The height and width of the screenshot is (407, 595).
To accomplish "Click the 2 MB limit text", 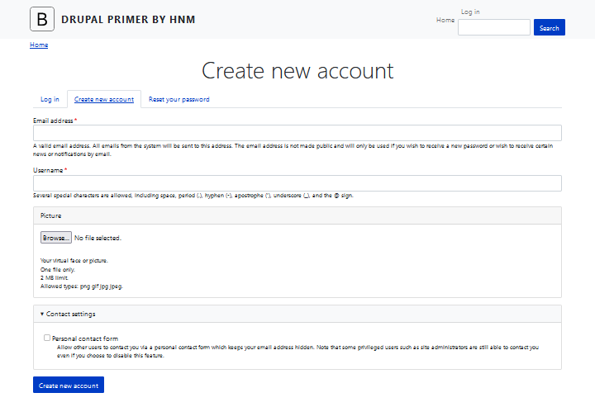I will click(x=55, y=277).
